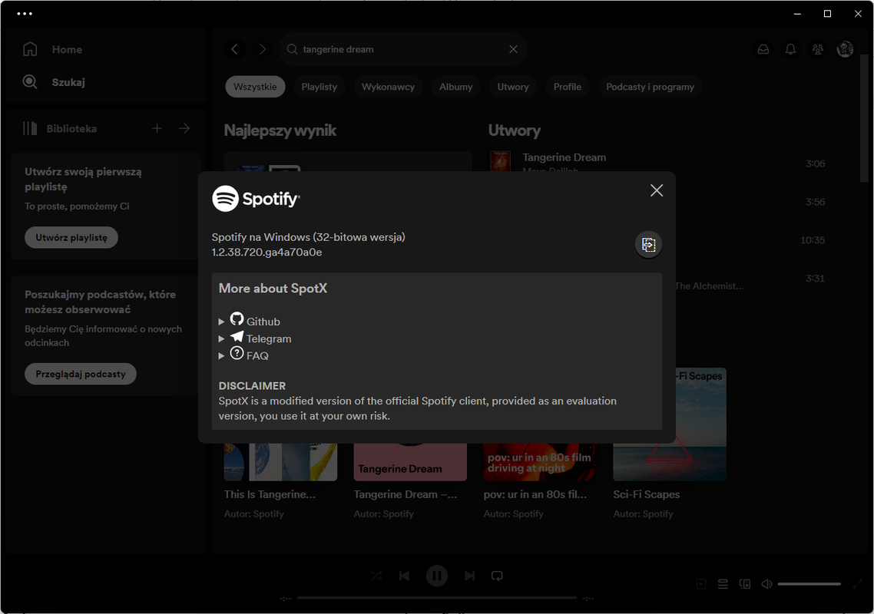Close the Spotify about dialog
The image size is (874, 614).
click(x=657, y=190)
